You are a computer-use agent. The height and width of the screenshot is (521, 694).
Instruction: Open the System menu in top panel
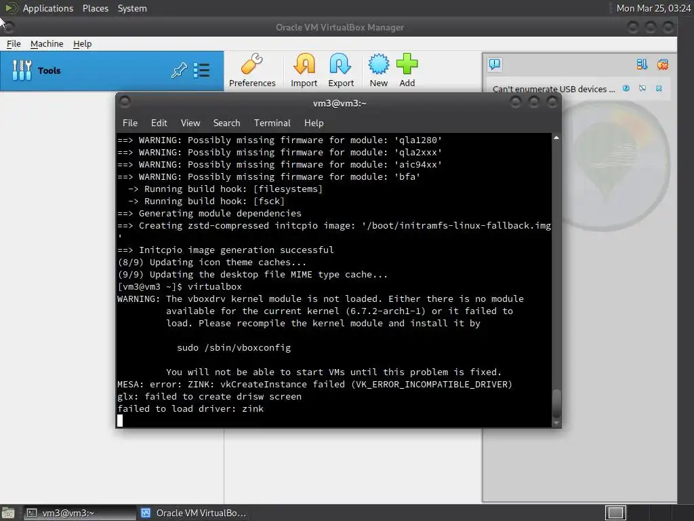(x=132, y=8)
